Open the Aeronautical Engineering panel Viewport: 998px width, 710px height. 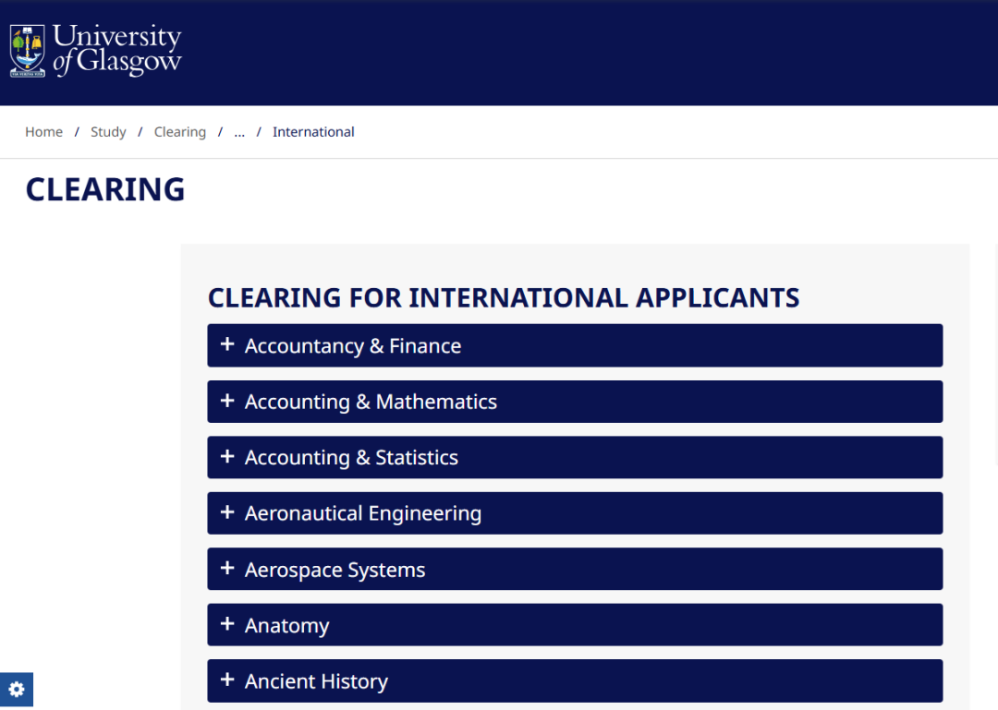(575, 513)
